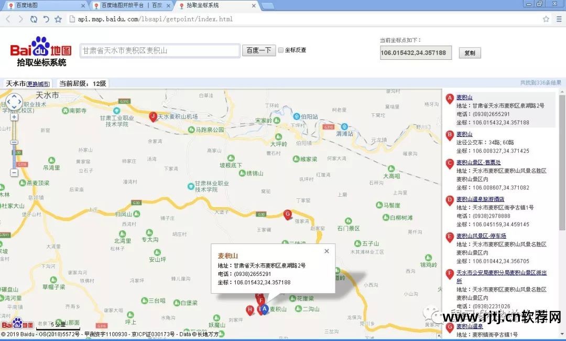Click result marker E icon in list
Image resolution: width=566 pixels, height=341 pixels.
click(x=450, y=238)
